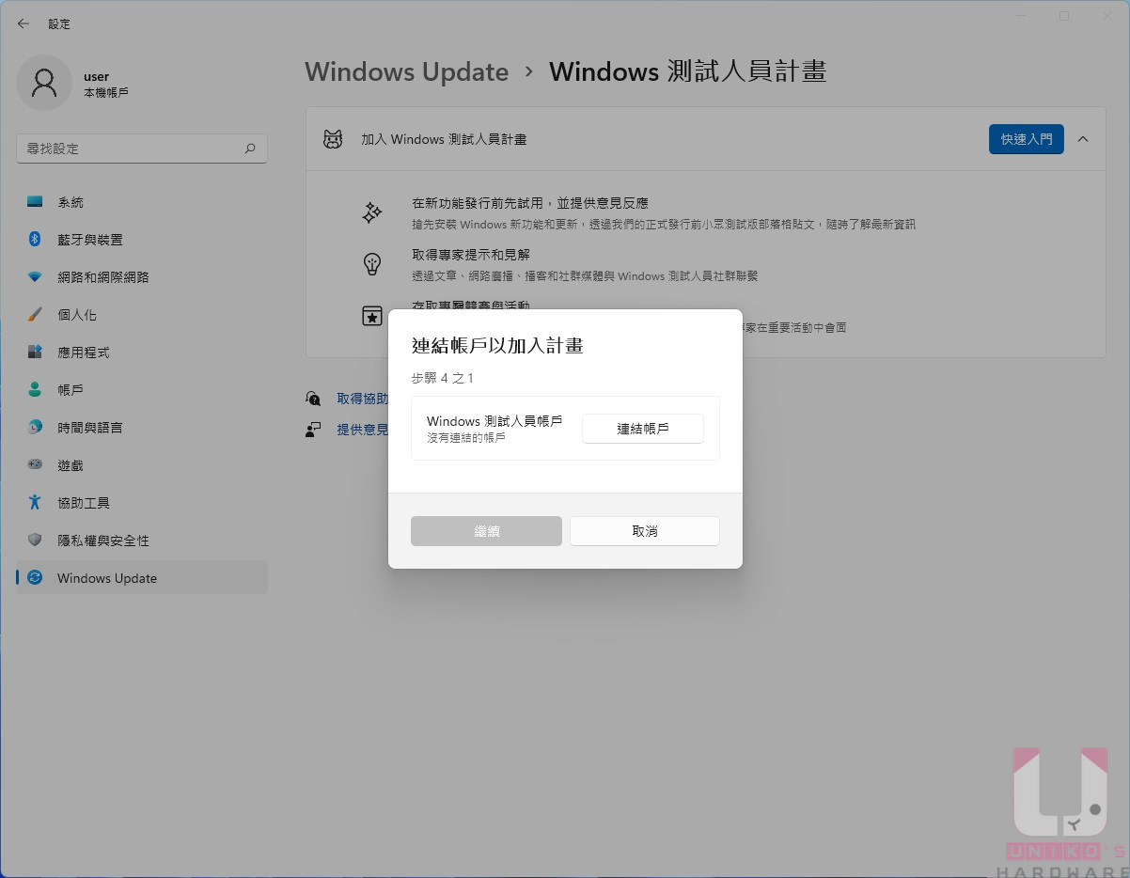Go to 藍牙與裝置 settings

(x=142, y=240)
